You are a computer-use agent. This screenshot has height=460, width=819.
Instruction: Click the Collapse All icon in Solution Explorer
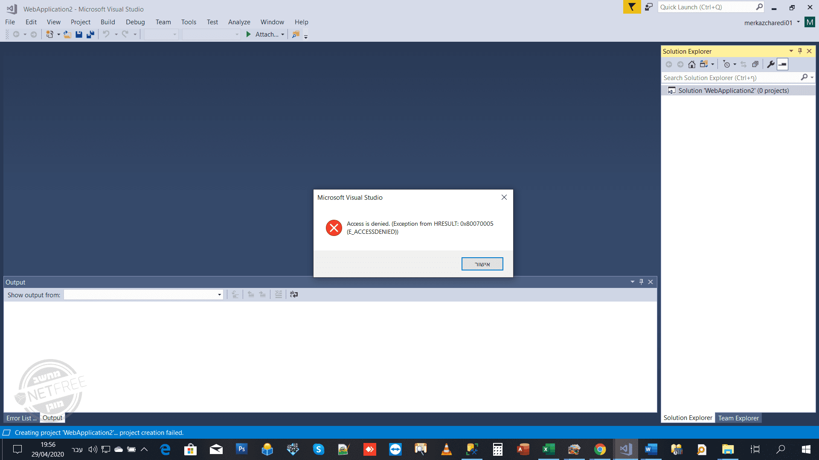(755, 64)
